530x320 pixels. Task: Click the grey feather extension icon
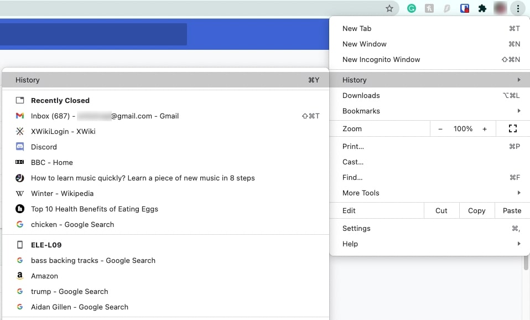point(447,8)
